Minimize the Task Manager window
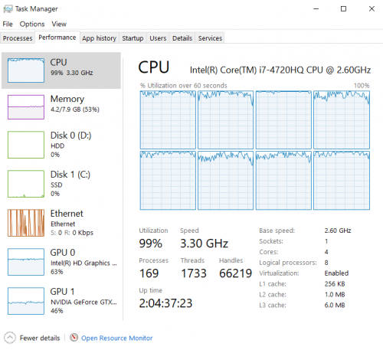This screenshot has width=383, height=350. pos(316,8)
